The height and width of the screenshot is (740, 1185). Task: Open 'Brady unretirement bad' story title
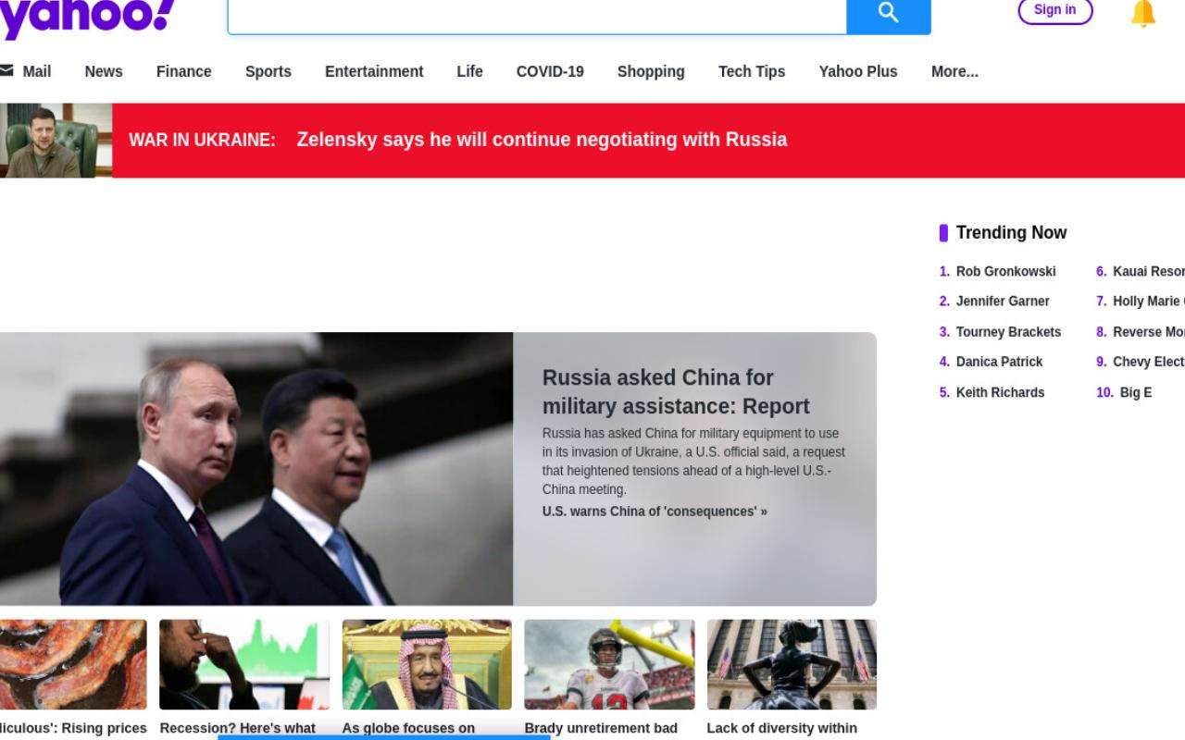click(601, 729)
